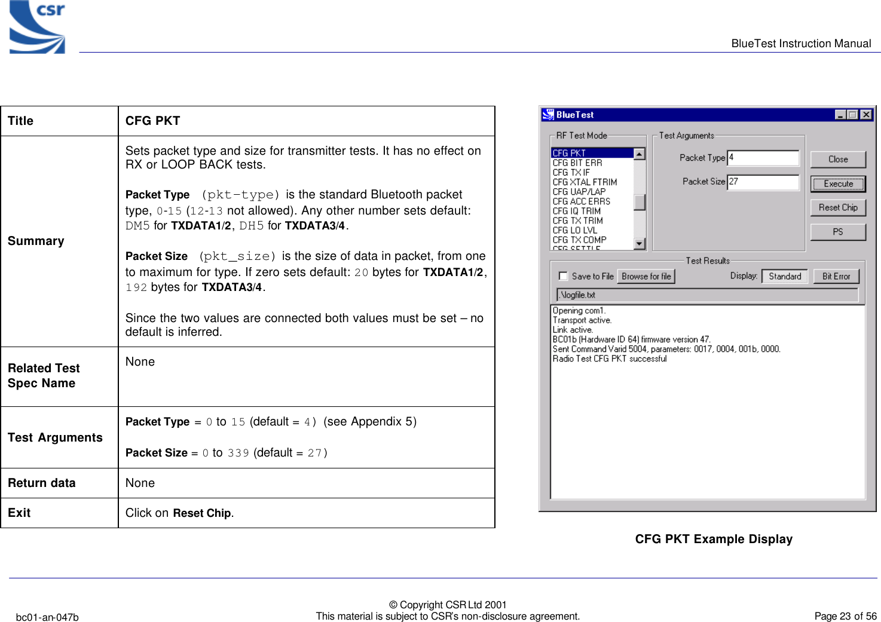Select CFG LO LVL test mode
The height and width of the screenshot is (622, 881).
tap(575, 230)
